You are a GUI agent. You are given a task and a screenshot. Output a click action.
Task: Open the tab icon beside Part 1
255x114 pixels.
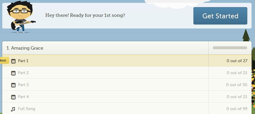13,61
